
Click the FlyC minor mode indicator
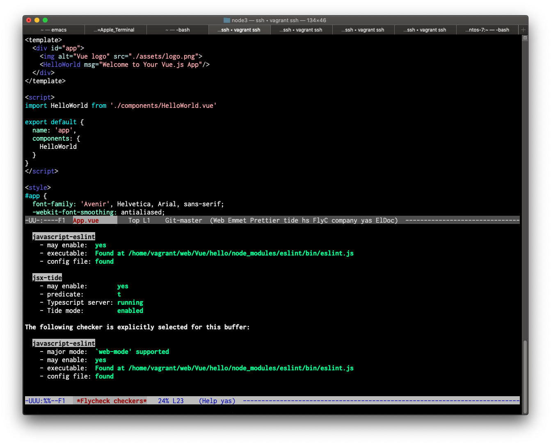pos(320,220)
